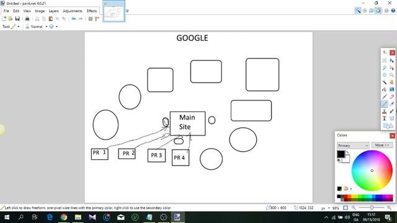Click the Print toolbar icon

click(x=27, y=19)
